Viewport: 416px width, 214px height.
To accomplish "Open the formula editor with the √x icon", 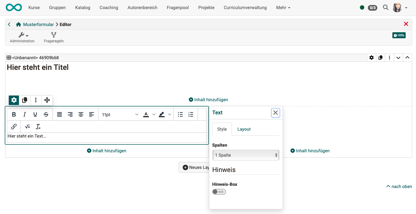I will 27,127.
